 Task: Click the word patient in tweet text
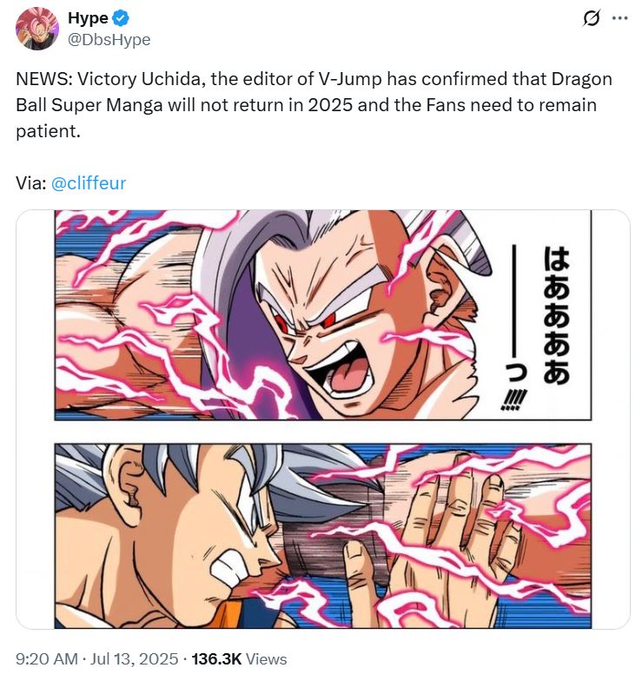coord(47,132)
